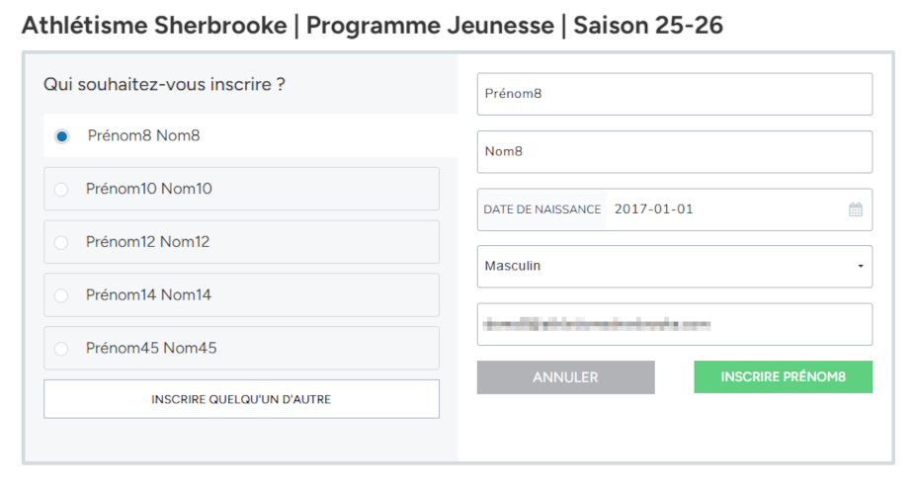The height and width of the screenshot is (493, 913).
Task: Click the gender dropdown caret arrow
Action: click(x=860, y=266)
